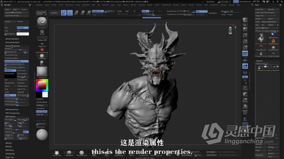Expand the Render Booleans section

tap(12, 39)
